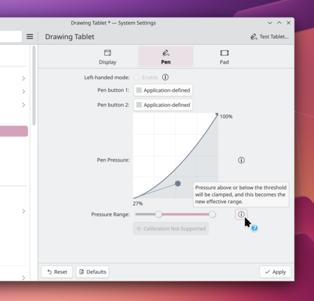Switch to the Pen tab

click(x=166, y=57)
